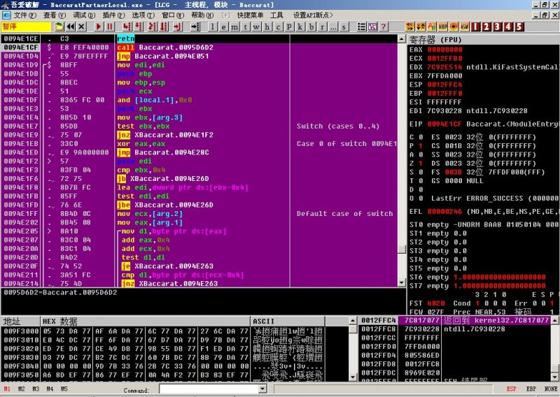This screenshot has height=397, width=560.
Task: Click the Go to address arrow icon
Action: [x=195, y=27]
